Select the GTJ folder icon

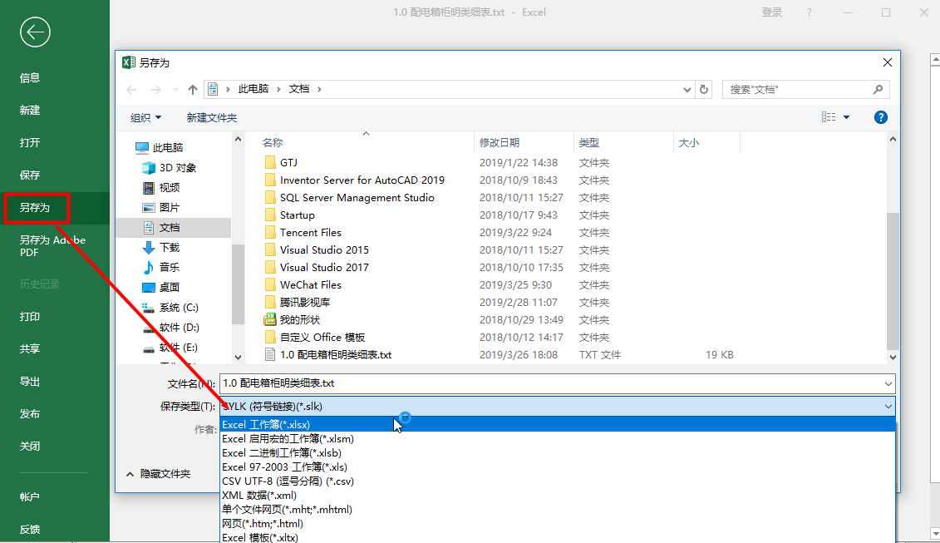pos(270,163)
